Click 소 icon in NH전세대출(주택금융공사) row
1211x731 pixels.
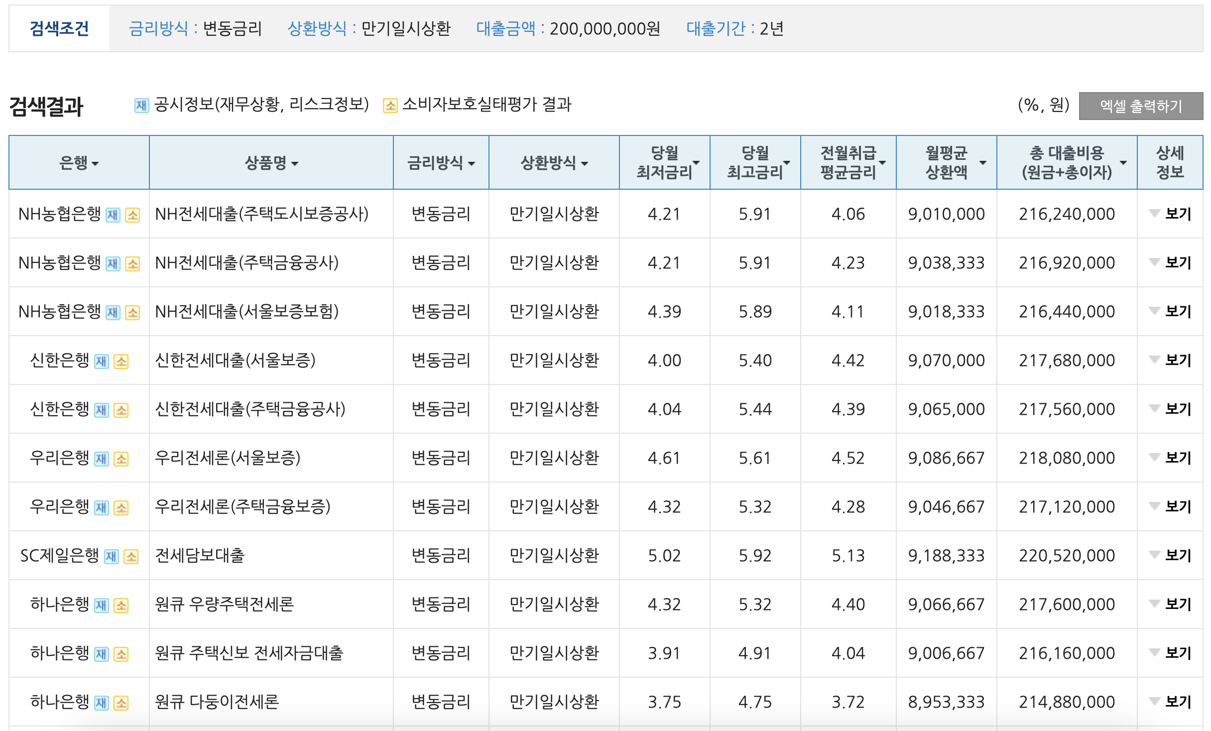point(132,264)
